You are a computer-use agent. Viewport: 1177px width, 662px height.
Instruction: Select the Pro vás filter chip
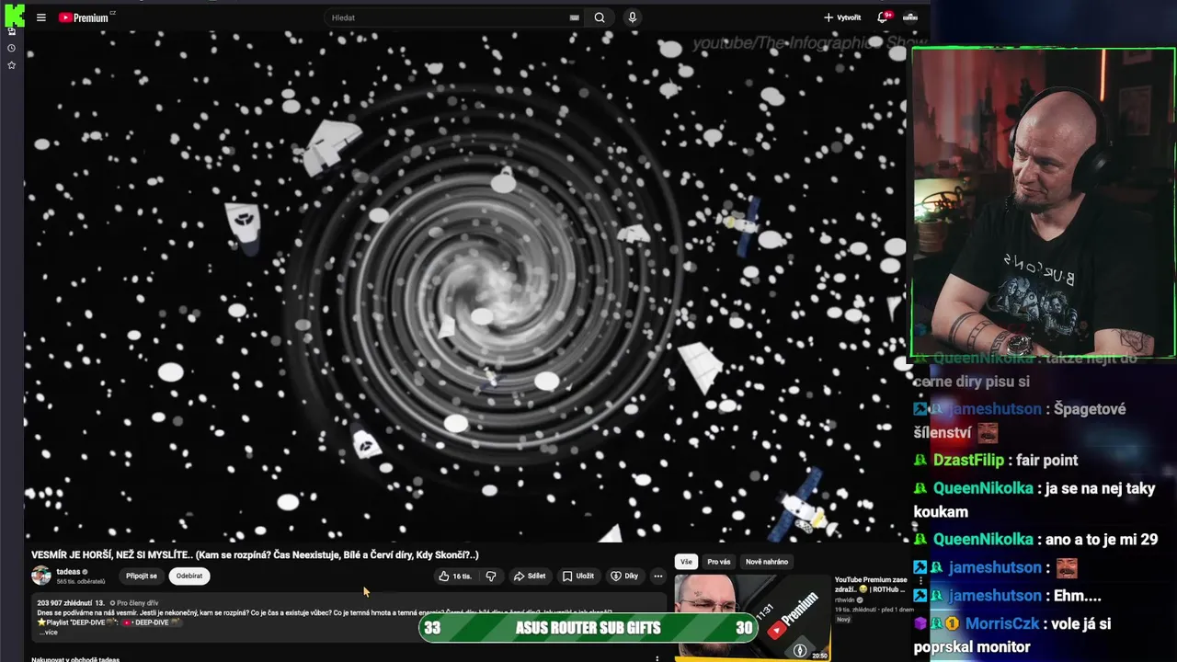(x=719, y=561)
